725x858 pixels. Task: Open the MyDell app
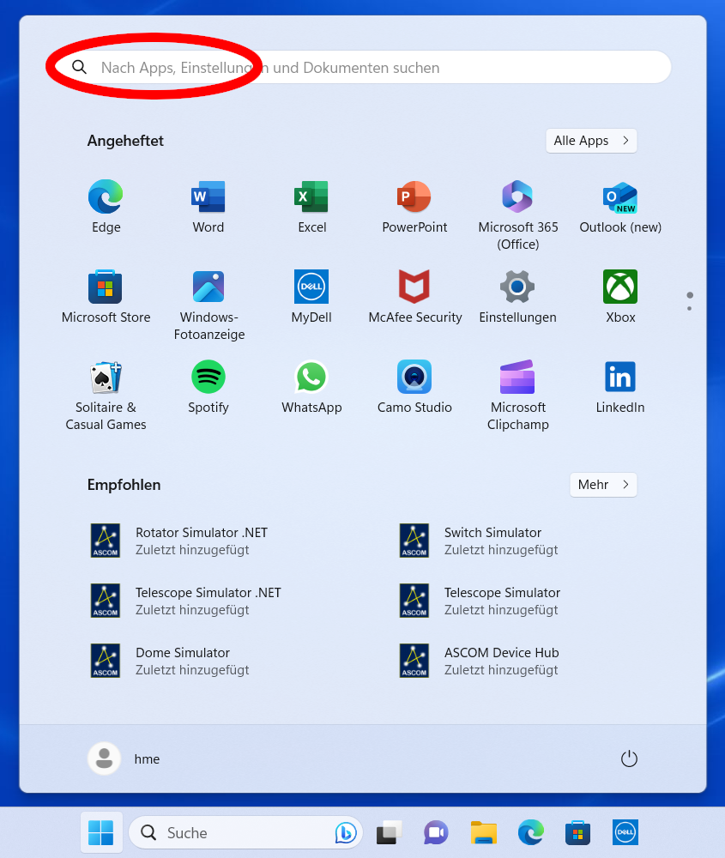click(311, 296)
